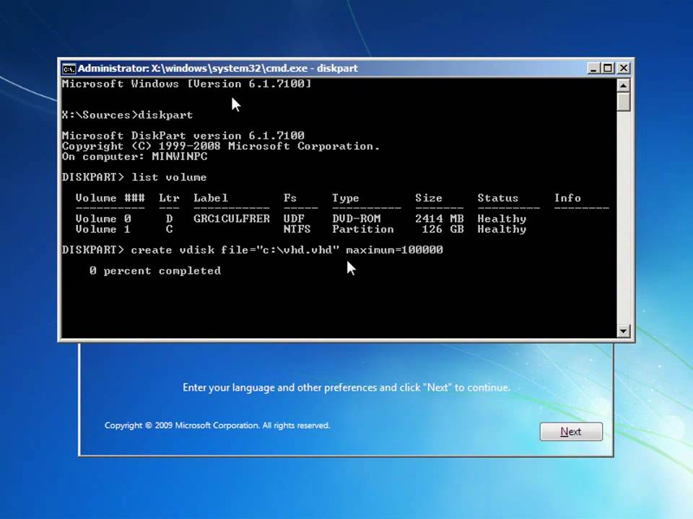Click the 'GRC1CULFRER' volume label
The image size is (693, 519).
[231, 219]
